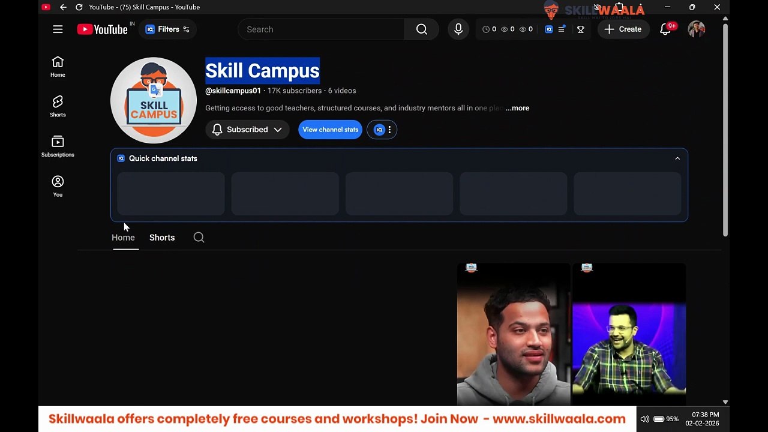Click the Skill Campus channel title
Image resolution: width=768 pixels, height=432 pixels.
coord(262,71)
